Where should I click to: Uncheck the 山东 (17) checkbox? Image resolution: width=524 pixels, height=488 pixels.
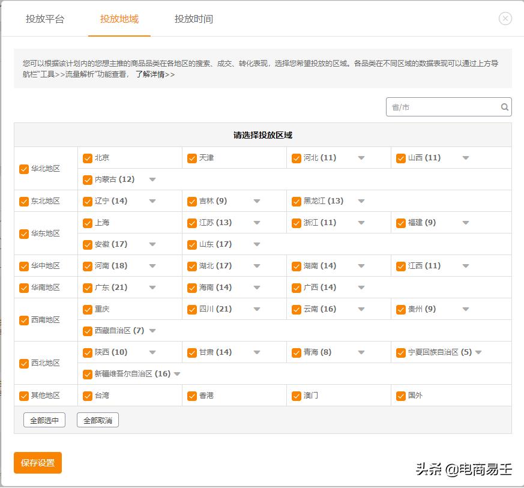pos(192,245)
